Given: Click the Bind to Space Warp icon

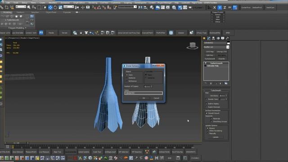Looking at the screenshot, I should pyautogui.click(x=12, y=7).
